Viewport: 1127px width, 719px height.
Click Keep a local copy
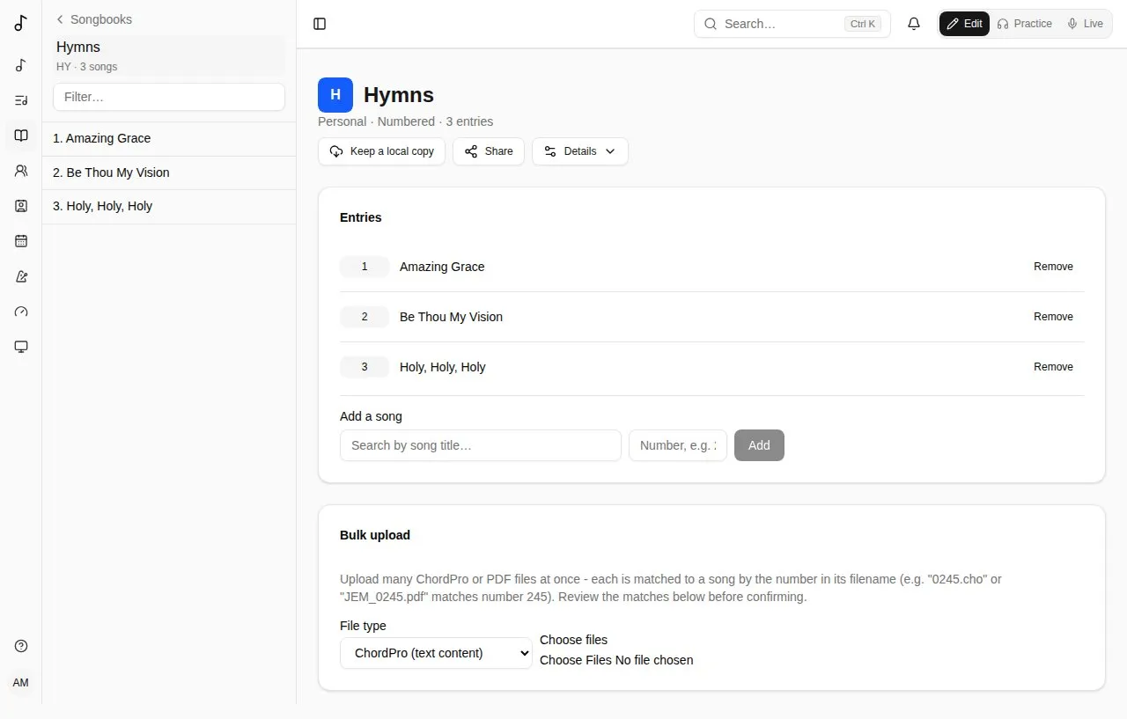pos(382,151)
